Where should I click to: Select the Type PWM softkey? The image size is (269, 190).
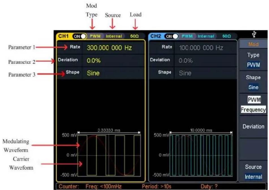(x=253, y=60)
